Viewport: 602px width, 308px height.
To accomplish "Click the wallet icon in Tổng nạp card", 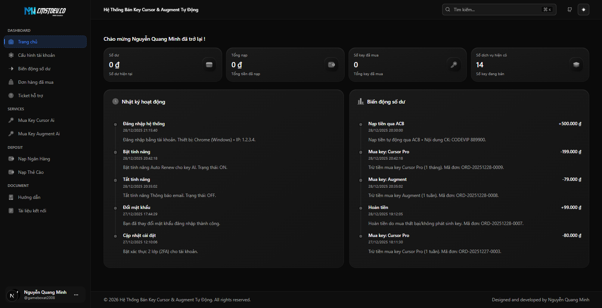I will [x=331, y=65].
